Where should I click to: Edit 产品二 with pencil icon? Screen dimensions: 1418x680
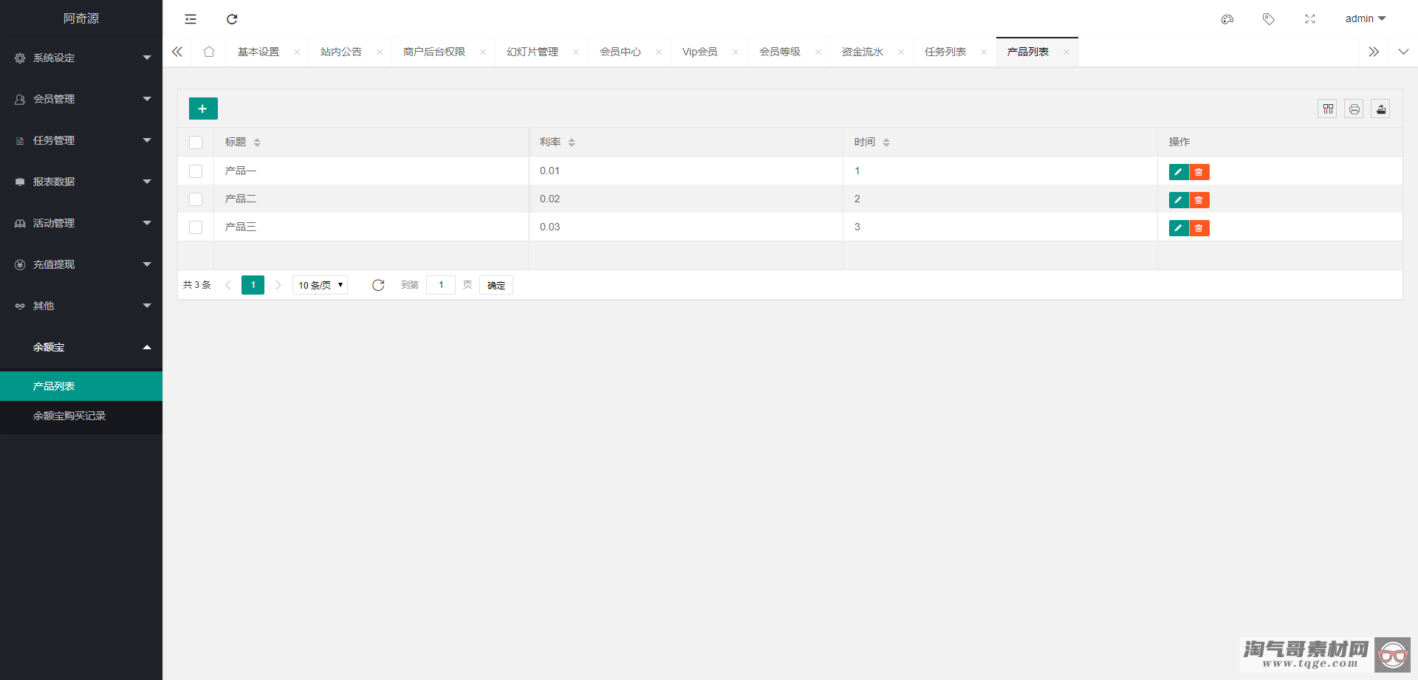[x=1179, y=200]
